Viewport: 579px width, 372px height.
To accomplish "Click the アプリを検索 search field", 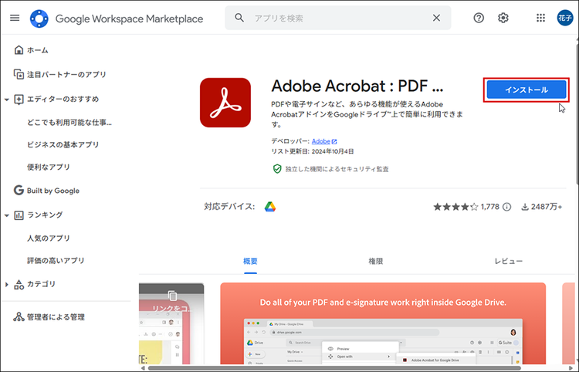I will (x=340, y=18).
